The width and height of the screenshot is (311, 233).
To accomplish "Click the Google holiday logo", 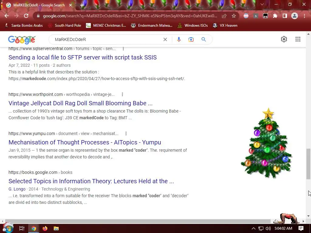I will pyautogui.click(x=22, y=40).
